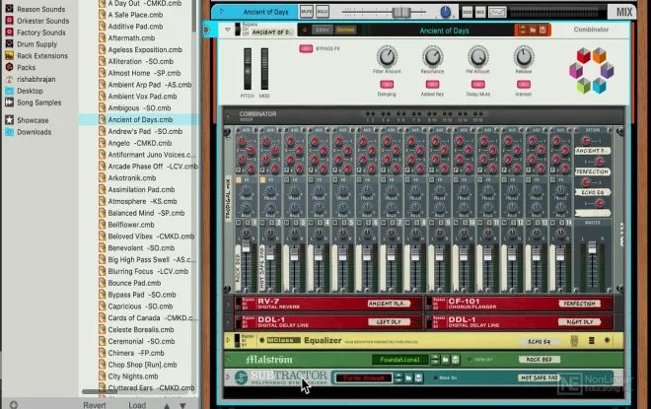Open Rack Extensions location
Screen dimensions: 651x409
[x=36, y=55]
